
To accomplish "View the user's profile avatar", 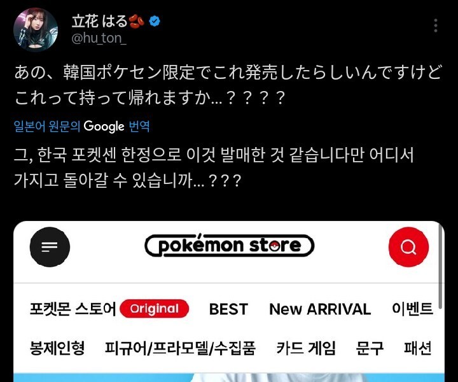I will click(x=36, y=30).
